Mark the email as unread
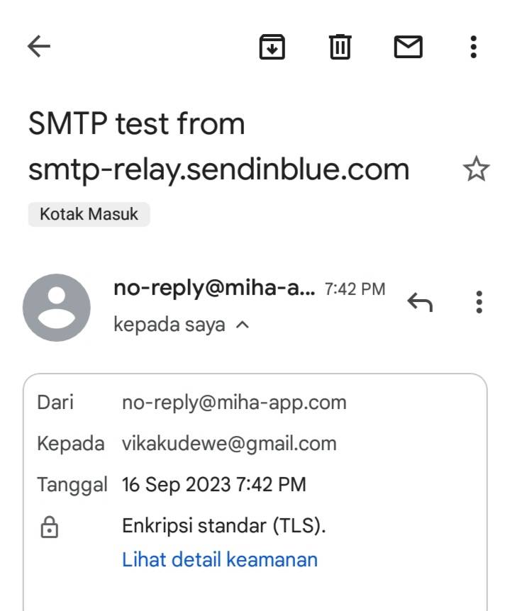 pyautogui.click(x=408, y=47)
